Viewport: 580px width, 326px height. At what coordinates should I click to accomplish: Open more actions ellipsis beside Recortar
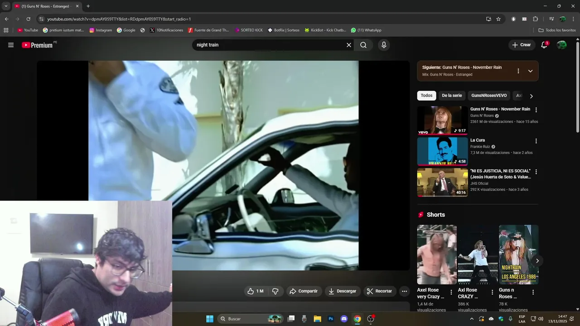405,291
